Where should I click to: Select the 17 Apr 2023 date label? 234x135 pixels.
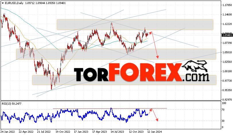[100, 132]
